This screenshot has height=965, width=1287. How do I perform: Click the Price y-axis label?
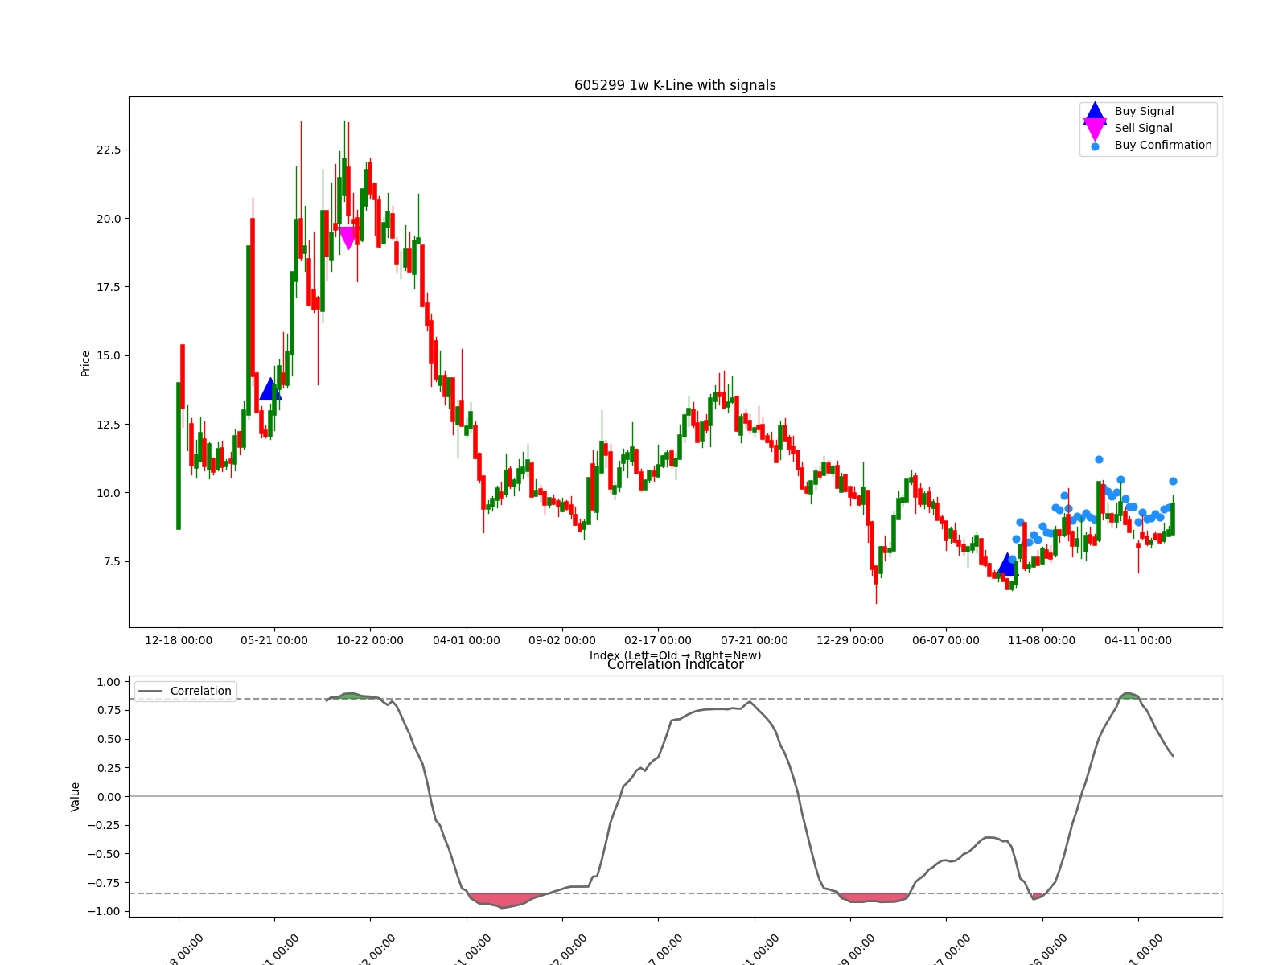85,363
